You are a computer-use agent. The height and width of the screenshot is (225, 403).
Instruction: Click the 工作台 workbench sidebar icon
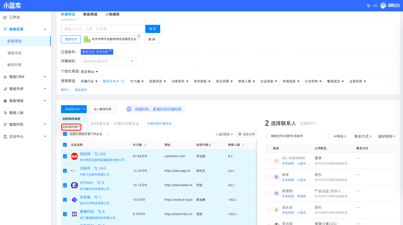[x=5, y=17]
